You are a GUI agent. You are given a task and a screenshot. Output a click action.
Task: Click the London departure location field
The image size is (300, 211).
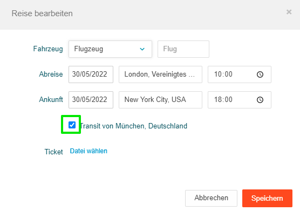160,74
